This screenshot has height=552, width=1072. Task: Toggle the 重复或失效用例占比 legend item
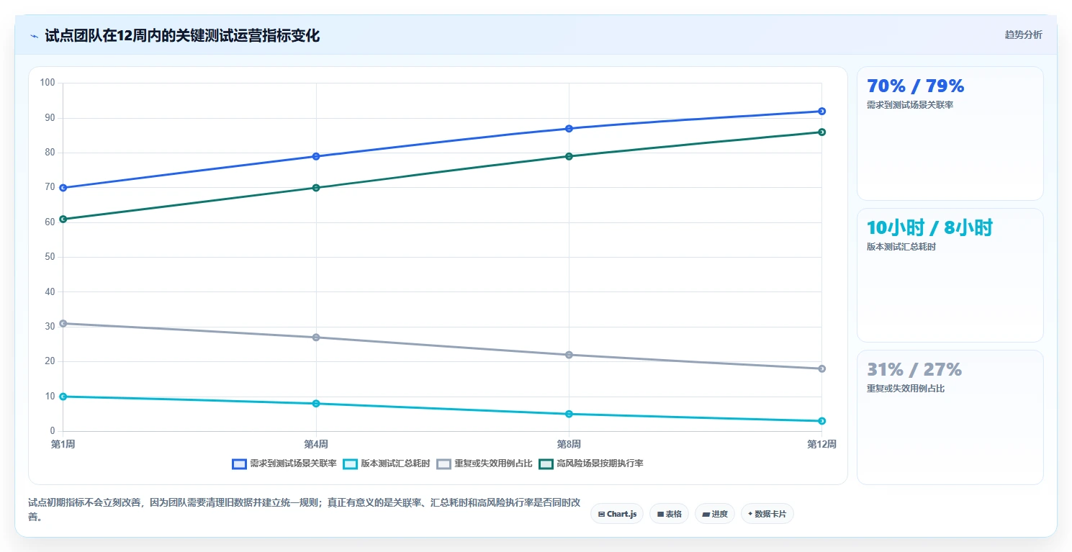point(485,463)
